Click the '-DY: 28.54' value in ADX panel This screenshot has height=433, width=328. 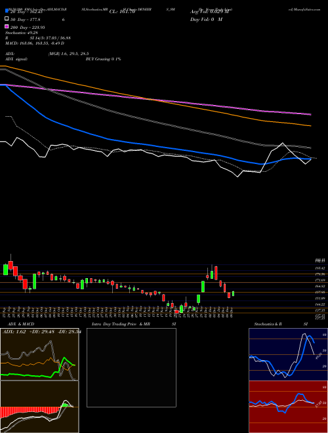pos(70,332)
